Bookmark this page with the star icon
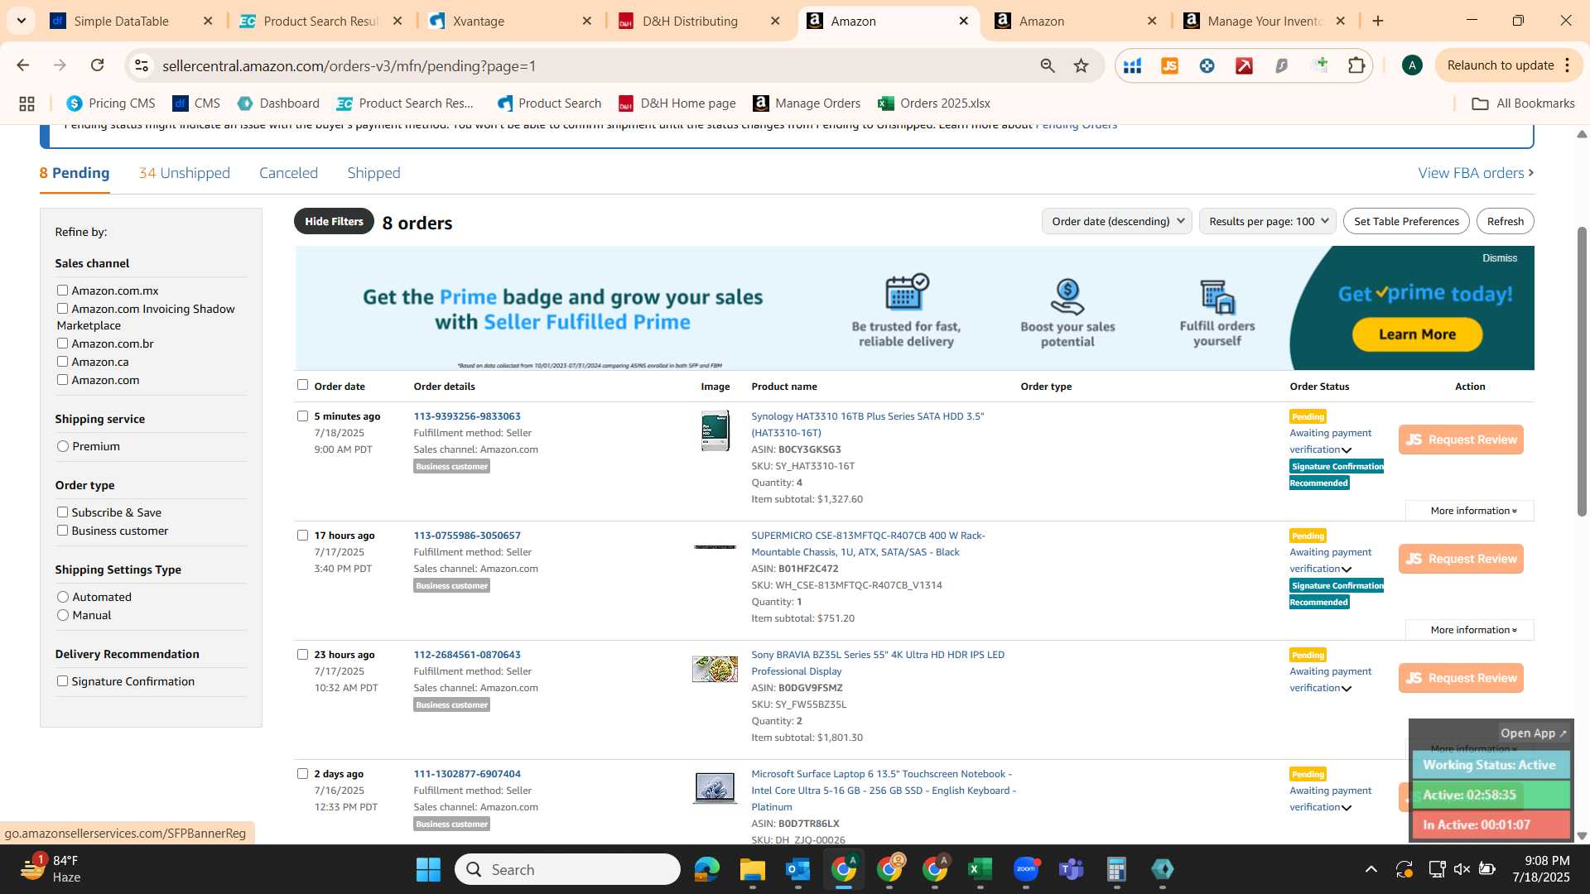1590x894 pixels. point(1081,65)
